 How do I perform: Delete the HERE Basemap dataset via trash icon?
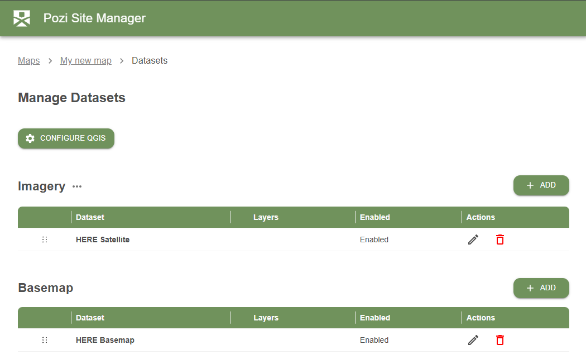coord(499,339)
